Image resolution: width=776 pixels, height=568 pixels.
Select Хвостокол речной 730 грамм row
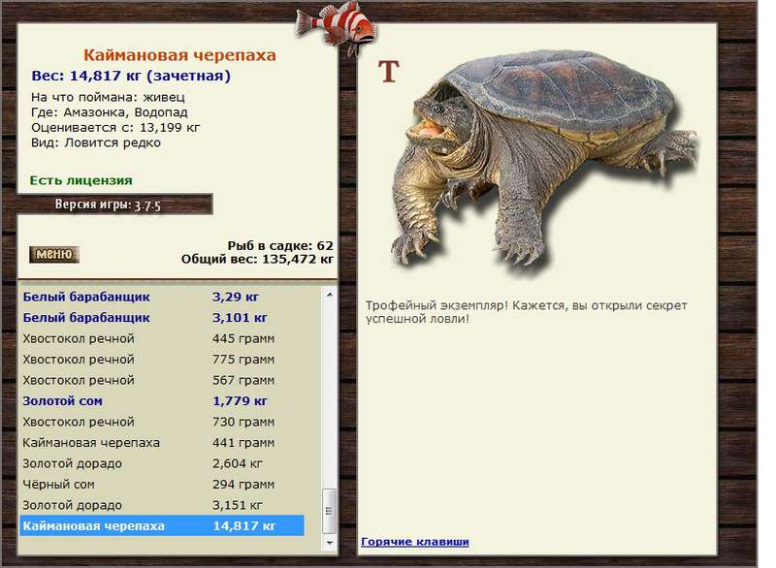click(162, 422)
